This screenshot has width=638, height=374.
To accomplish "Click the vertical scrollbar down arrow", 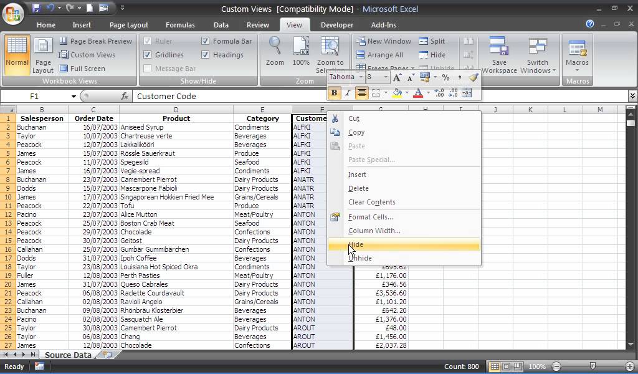I will [631, 345].
